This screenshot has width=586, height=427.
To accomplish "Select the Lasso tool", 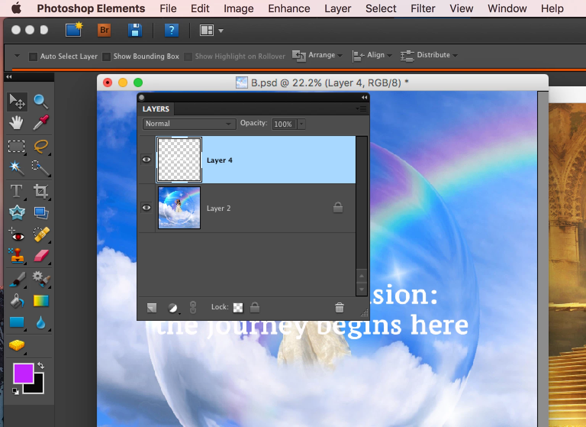I will coord(41,146).
